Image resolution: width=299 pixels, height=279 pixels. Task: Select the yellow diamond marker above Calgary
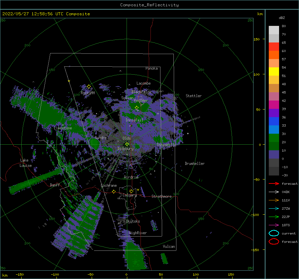coord(131,191)
